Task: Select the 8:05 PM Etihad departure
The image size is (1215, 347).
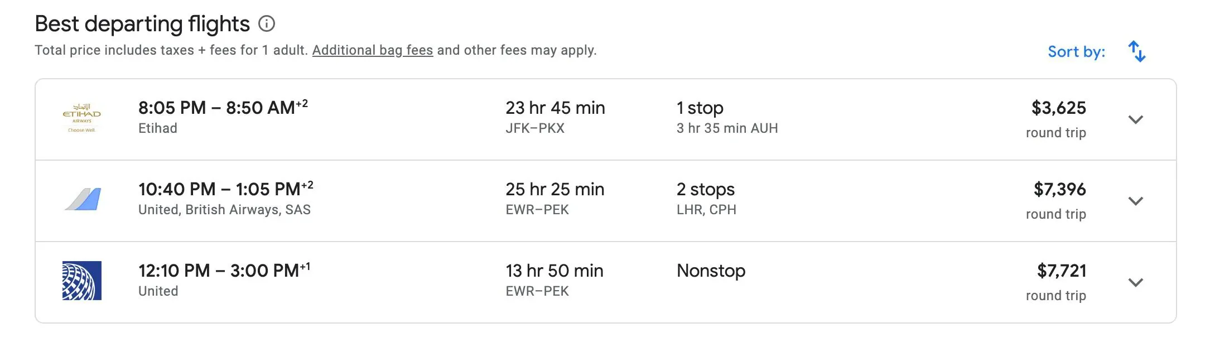Action: 223,108
